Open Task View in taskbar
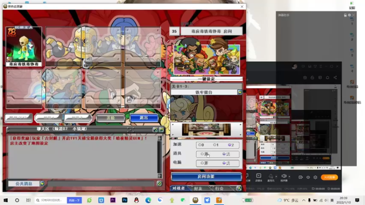 [x=28, y=200]
